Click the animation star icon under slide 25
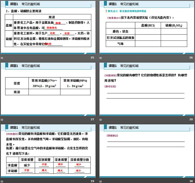The height and width of the screenshot is (183, 195). point(2,58)
